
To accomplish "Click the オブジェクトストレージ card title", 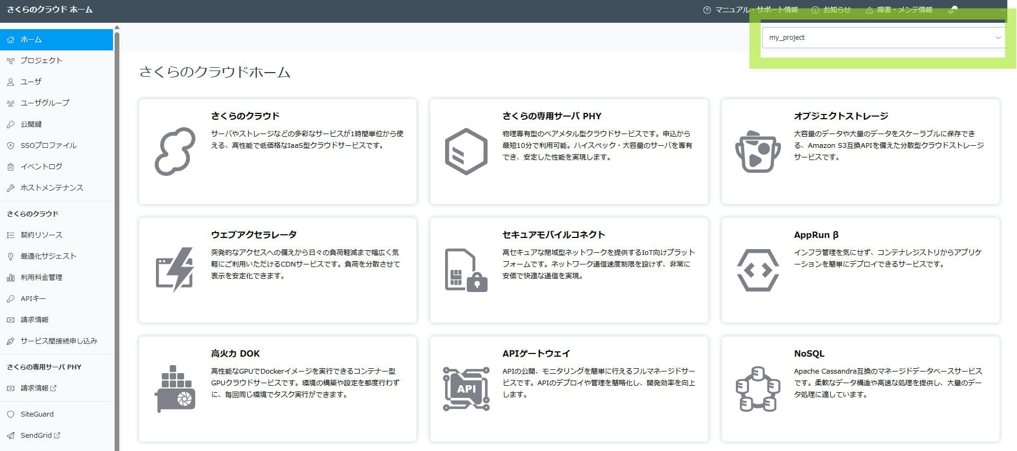I will tap(841, 116).
